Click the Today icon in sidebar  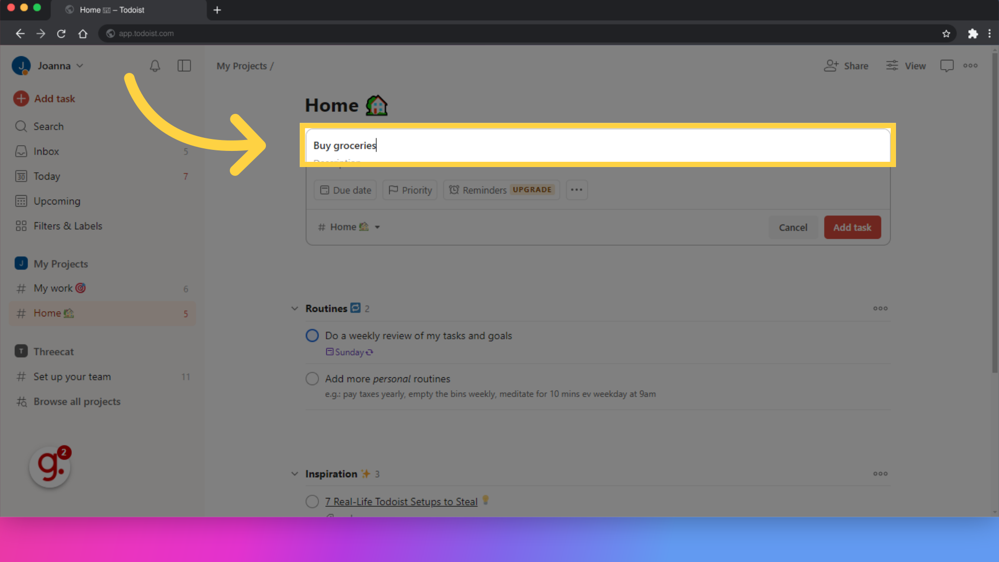(x=21, y=176)
